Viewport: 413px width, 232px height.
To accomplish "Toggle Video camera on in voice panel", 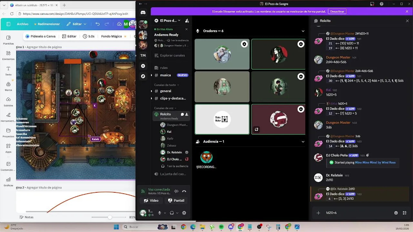I will tap(151, 200).
